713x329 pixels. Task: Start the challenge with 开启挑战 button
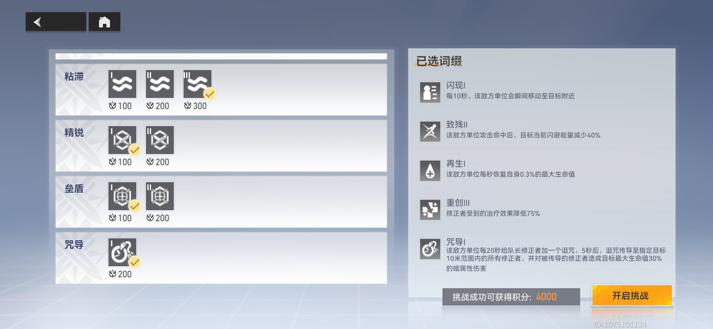(x=632, y=295)
